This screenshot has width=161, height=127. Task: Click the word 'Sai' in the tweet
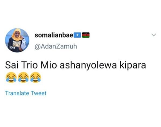pyautogui.click(x=12, y=65)
